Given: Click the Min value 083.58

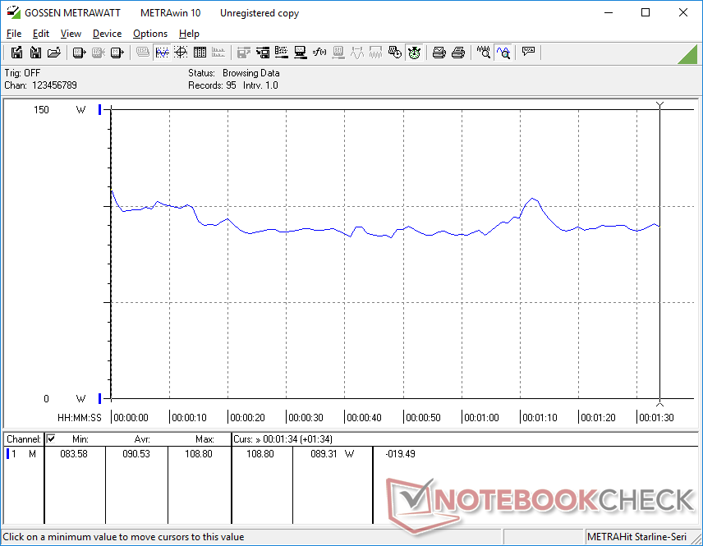Looking at the screenshot, I should [x=74, y=454].
